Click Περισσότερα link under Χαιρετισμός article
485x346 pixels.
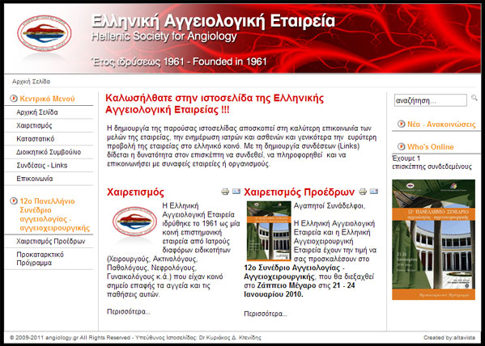coord(129,311)
